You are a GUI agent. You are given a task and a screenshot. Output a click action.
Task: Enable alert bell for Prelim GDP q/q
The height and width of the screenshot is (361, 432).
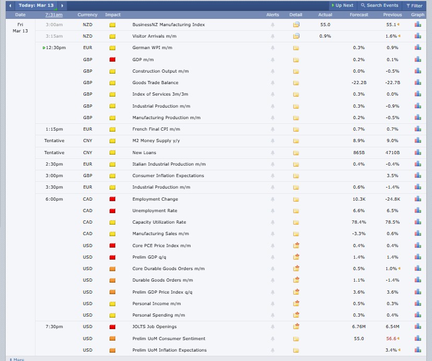tap(272, 257)
